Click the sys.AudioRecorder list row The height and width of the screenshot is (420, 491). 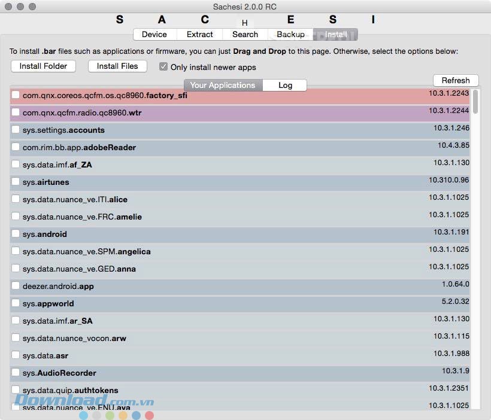tap(240, 373)
